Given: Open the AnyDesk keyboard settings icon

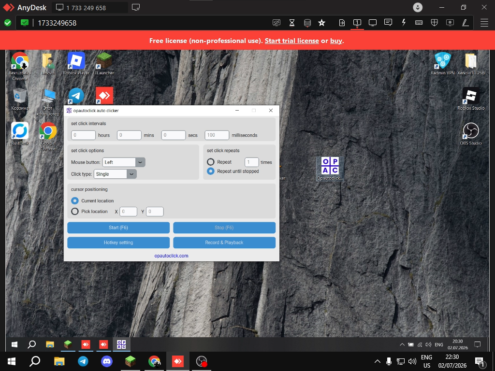Looking at the screenshot, I should (x=419, y=23).
